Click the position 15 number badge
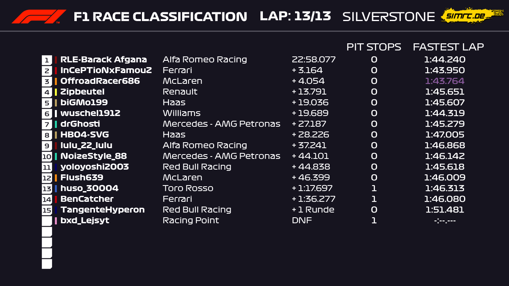The width and height of the screenshot is (509, 286). coord(47,210)
